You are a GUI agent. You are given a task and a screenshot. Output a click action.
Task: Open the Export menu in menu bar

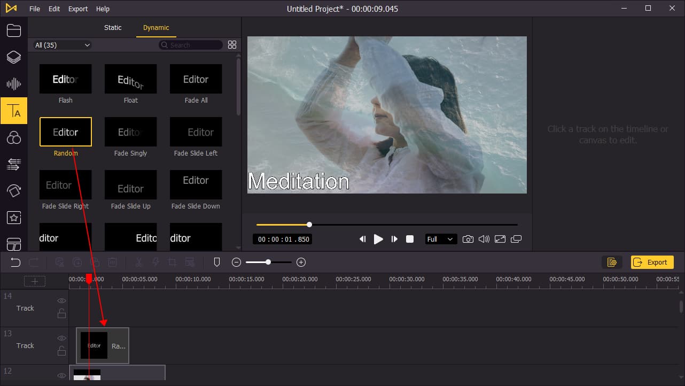click(78, 9)
